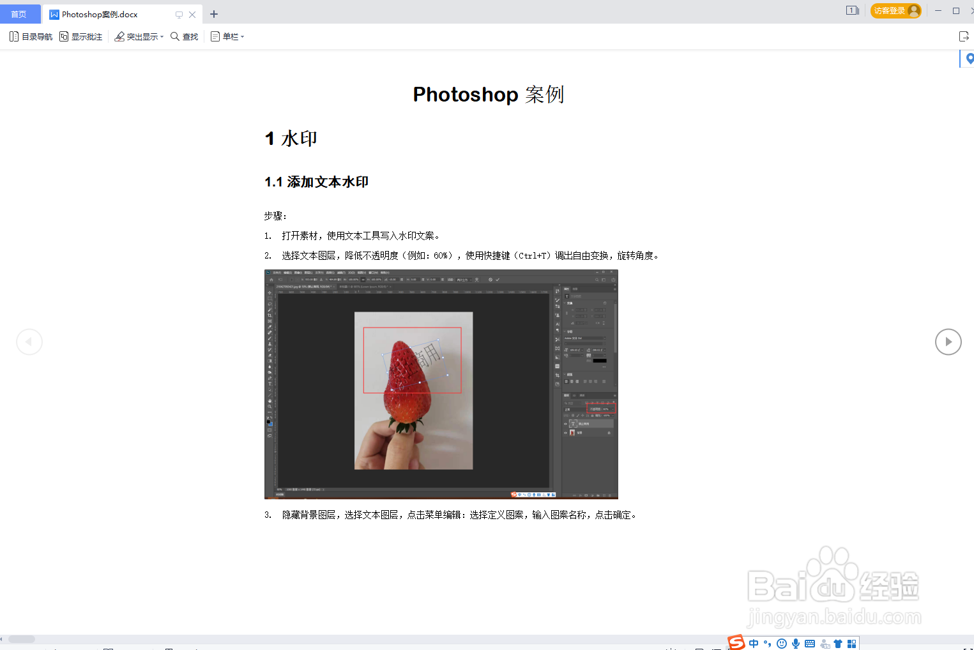The image size is (974, 650).
Task: Click the embedded Photoshop screenshot image
Action: coord(441,384)
